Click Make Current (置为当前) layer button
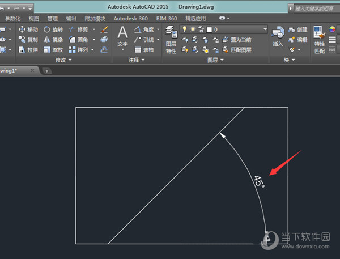Screen dimensions: 340x259 click(x=237, y=40)
